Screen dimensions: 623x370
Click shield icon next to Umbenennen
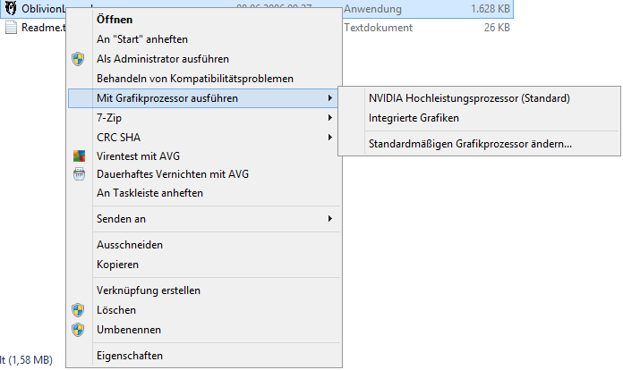coord(78,330)
